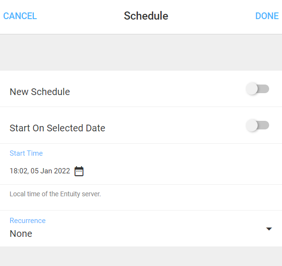
Task: Click the grey track of Start On Selected Date switch
Action: pyautogui.click(x=264, y=125)
